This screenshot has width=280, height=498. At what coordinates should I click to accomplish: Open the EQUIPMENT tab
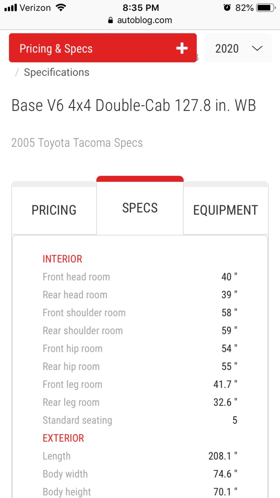coord(226,210)
